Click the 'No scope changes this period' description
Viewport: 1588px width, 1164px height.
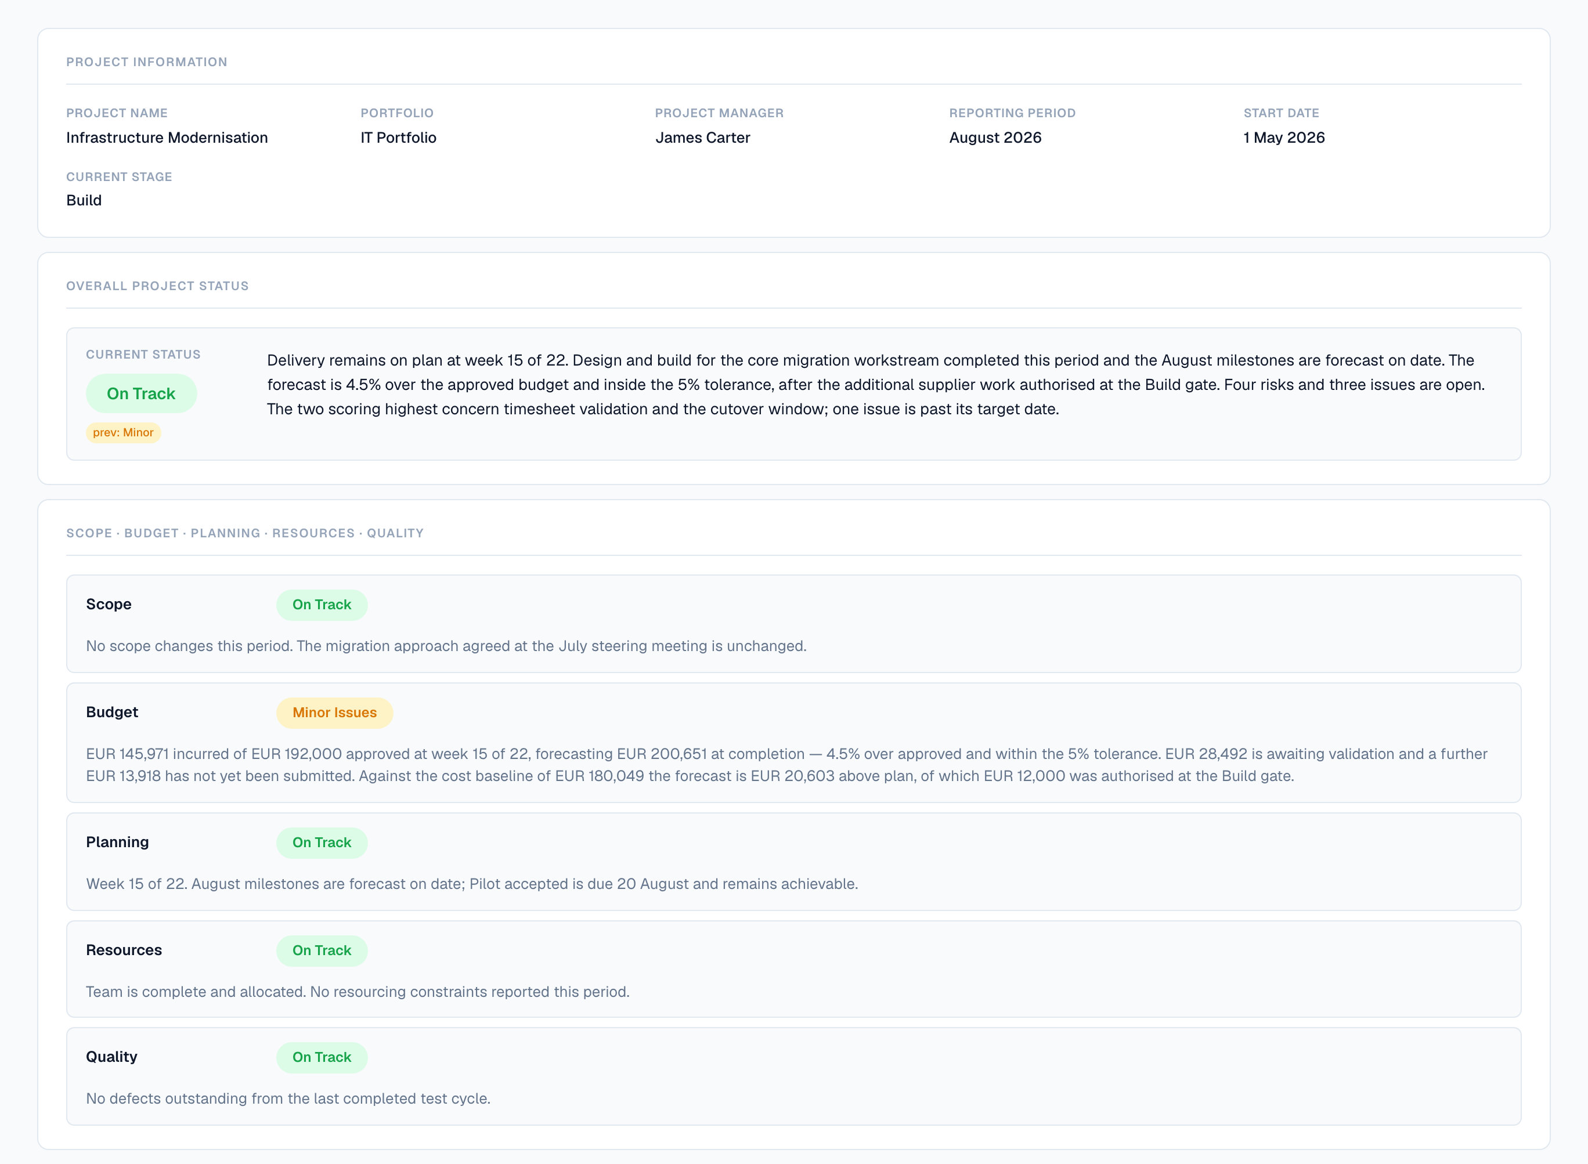[x=446, y=646]
